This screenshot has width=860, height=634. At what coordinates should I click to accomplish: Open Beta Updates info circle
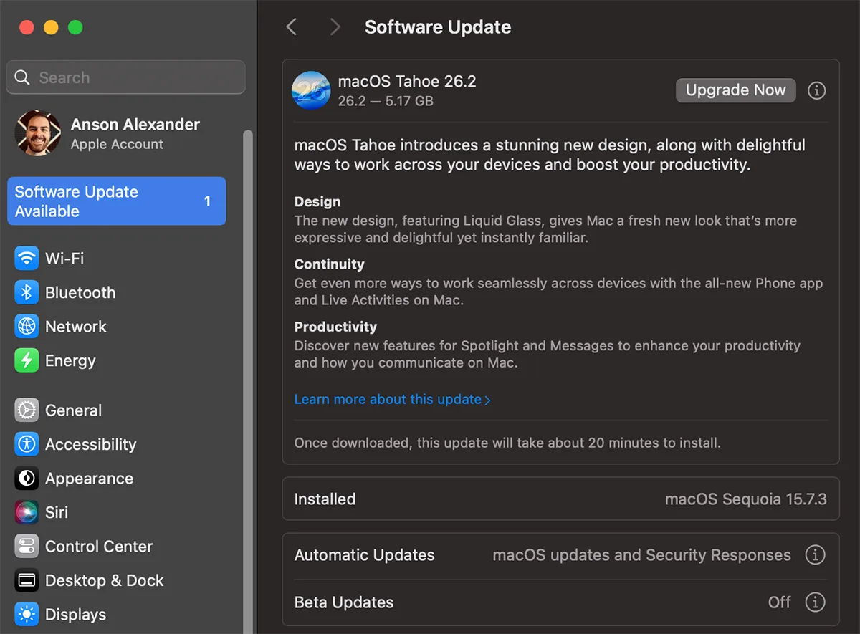pos(816,602)
